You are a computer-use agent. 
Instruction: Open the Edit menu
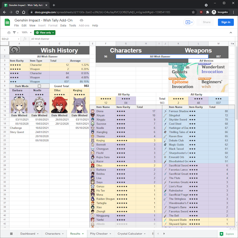point(24,26)
